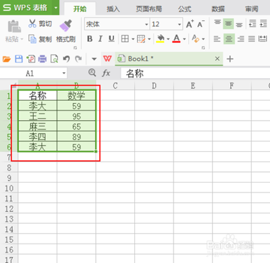The width and height of the screenshot is (270, 263).
Task: Toggle Underline formatting
Action: (111, 39)
